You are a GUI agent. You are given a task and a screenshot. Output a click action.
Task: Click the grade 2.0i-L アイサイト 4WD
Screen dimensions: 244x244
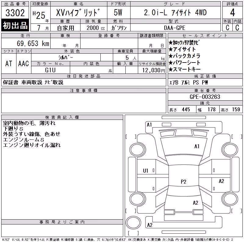coord(175,13)
